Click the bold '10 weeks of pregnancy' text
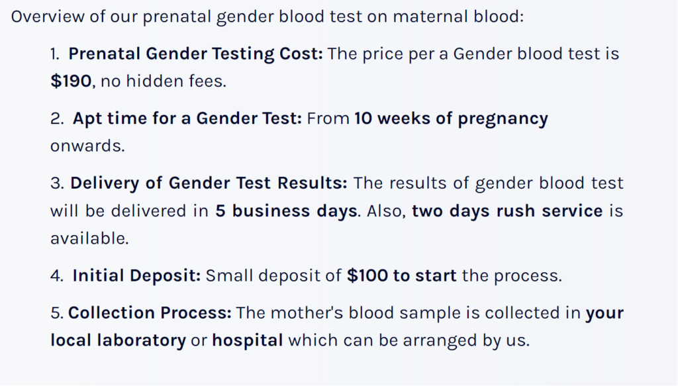The width and height of the screenshot is (678, 386). [x=451, y=119]
